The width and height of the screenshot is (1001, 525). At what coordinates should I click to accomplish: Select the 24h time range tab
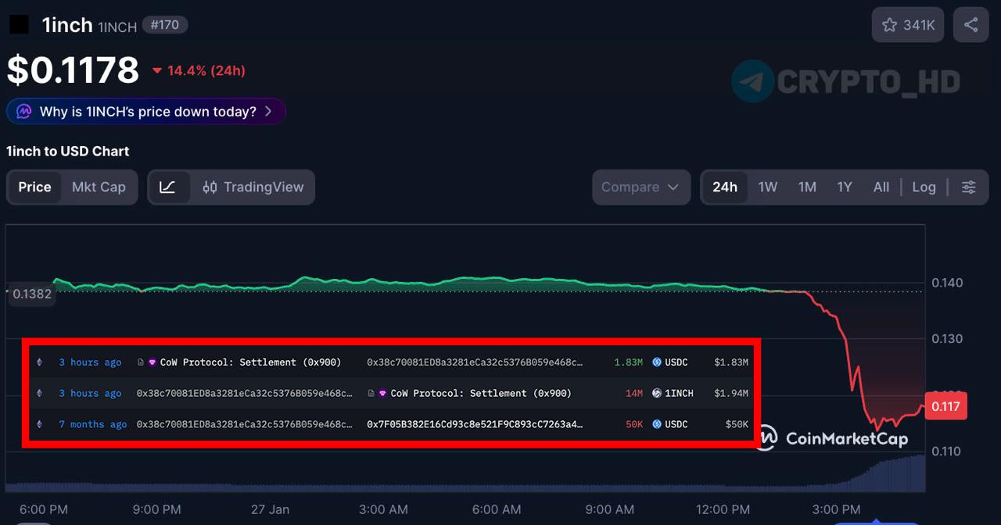click(x=725, y=187)
